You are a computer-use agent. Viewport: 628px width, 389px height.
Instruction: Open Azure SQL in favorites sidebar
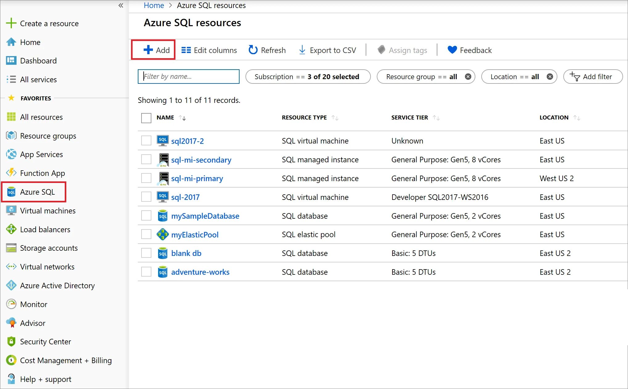37,192
